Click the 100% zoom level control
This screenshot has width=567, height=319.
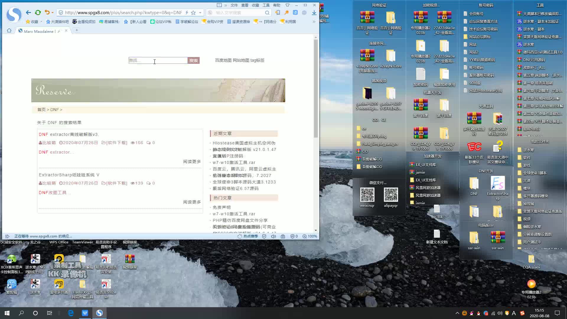[310, 236]
